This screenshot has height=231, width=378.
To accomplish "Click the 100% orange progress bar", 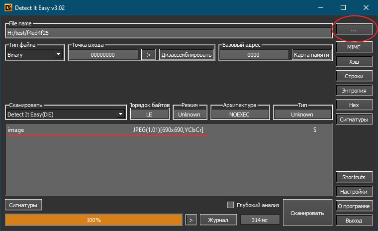I will [x=94, y=220].
